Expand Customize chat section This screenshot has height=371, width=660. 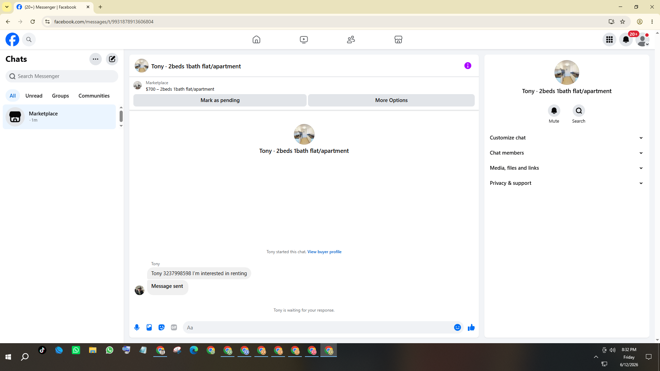pos(567,138)
